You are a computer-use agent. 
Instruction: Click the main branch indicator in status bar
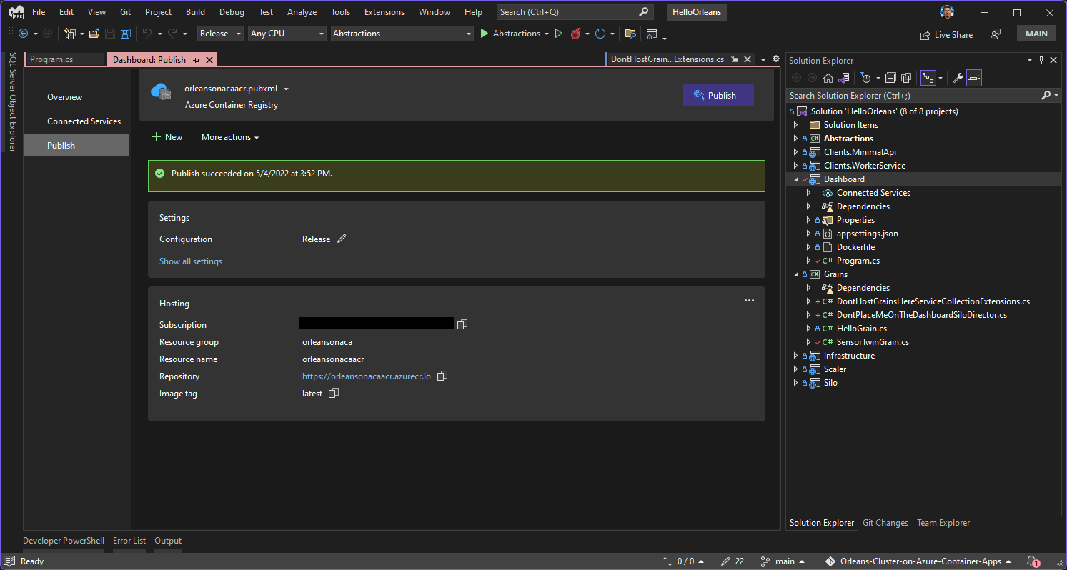(x=783, y=561)
